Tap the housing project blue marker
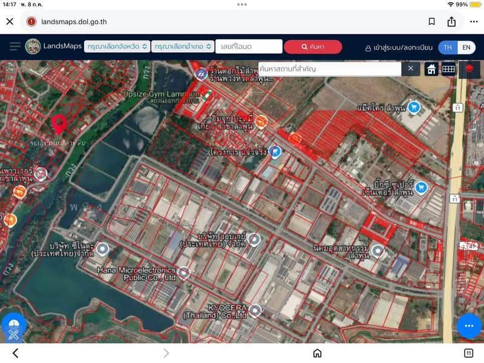This screenshot has height=363, width=484. coord(275,152)
